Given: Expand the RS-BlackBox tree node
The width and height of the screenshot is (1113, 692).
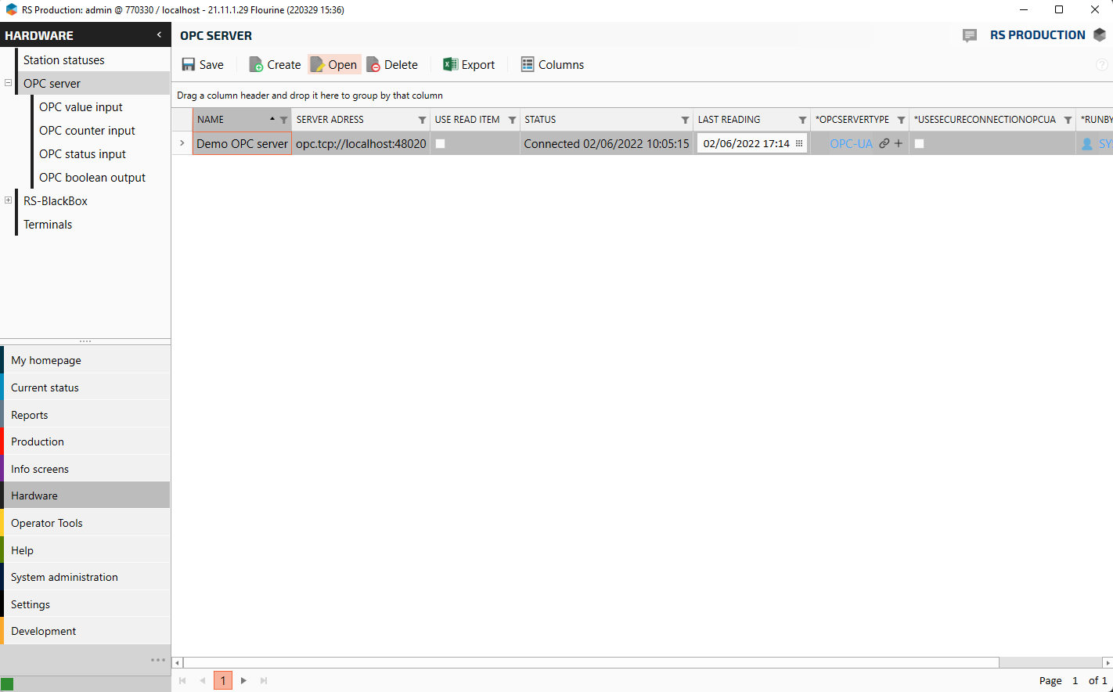Looking at the screenshot, I should [9, 200].
